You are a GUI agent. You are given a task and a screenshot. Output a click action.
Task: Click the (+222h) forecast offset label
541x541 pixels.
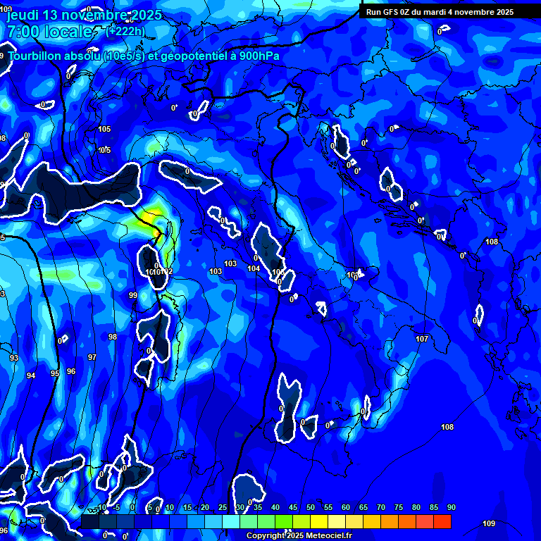click(125, 31)
